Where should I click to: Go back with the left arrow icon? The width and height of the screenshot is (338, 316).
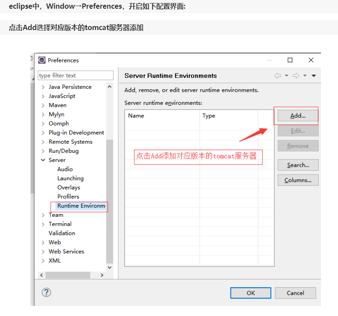click(278, 75)
